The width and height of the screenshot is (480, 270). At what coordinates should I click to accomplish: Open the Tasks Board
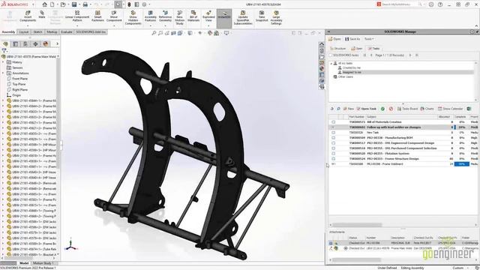click(407, 109)
